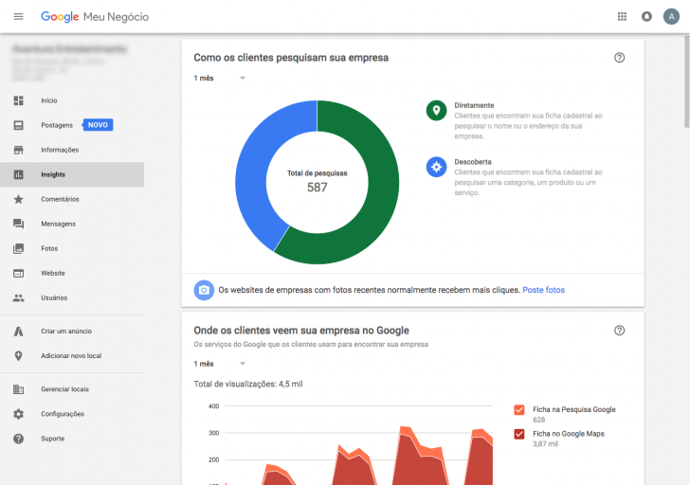Open 1 mês dropdown in views card
This screenshot has height=485, width=690.
220,364
